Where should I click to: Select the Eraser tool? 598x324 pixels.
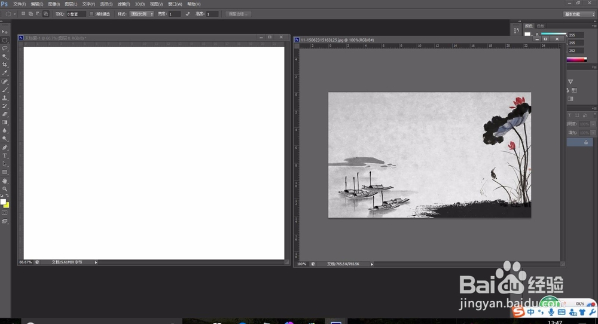tap(5, 114)
